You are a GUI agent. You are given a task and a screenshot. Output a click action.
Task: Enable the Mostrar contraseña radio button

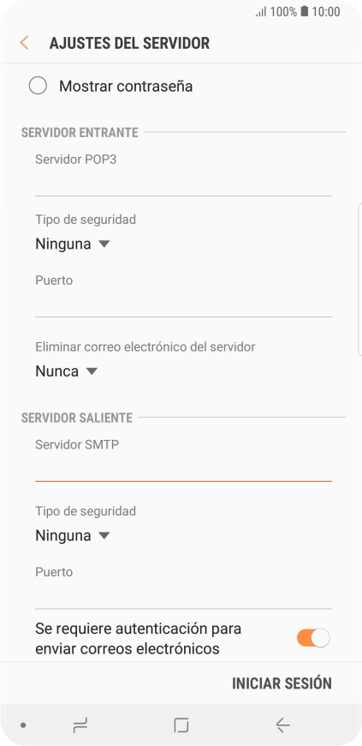tap(38, 86)
